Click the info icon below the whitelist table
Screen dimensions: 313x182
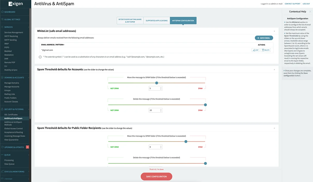[x=40, y=57]
